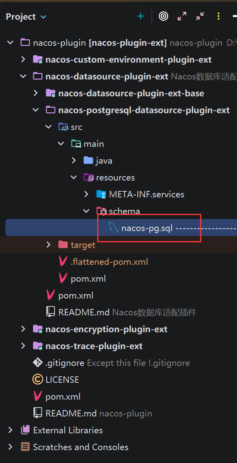Image resolution: width=237 pixels, height=463 pixels.
Task: Select the .gitignore file
Action: coord(65,363)
